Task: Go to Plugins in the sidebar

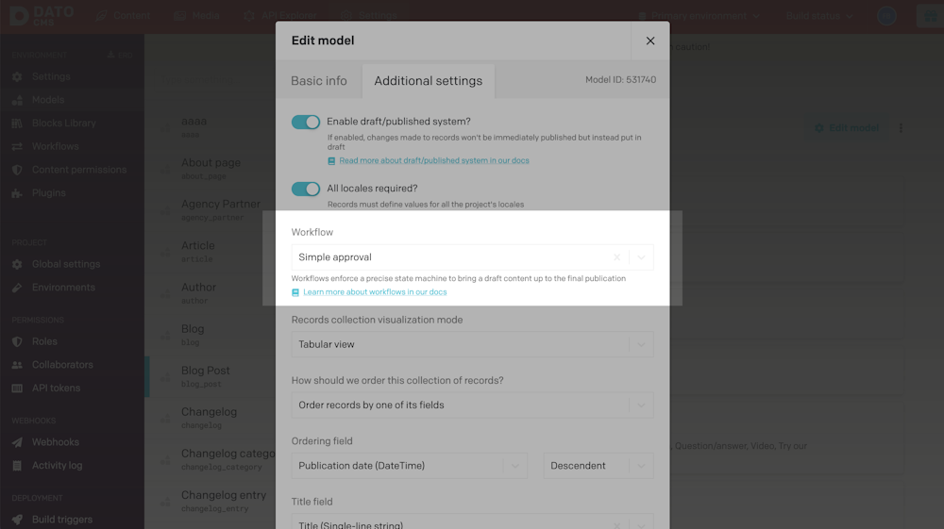Action: tap(49, 193)
